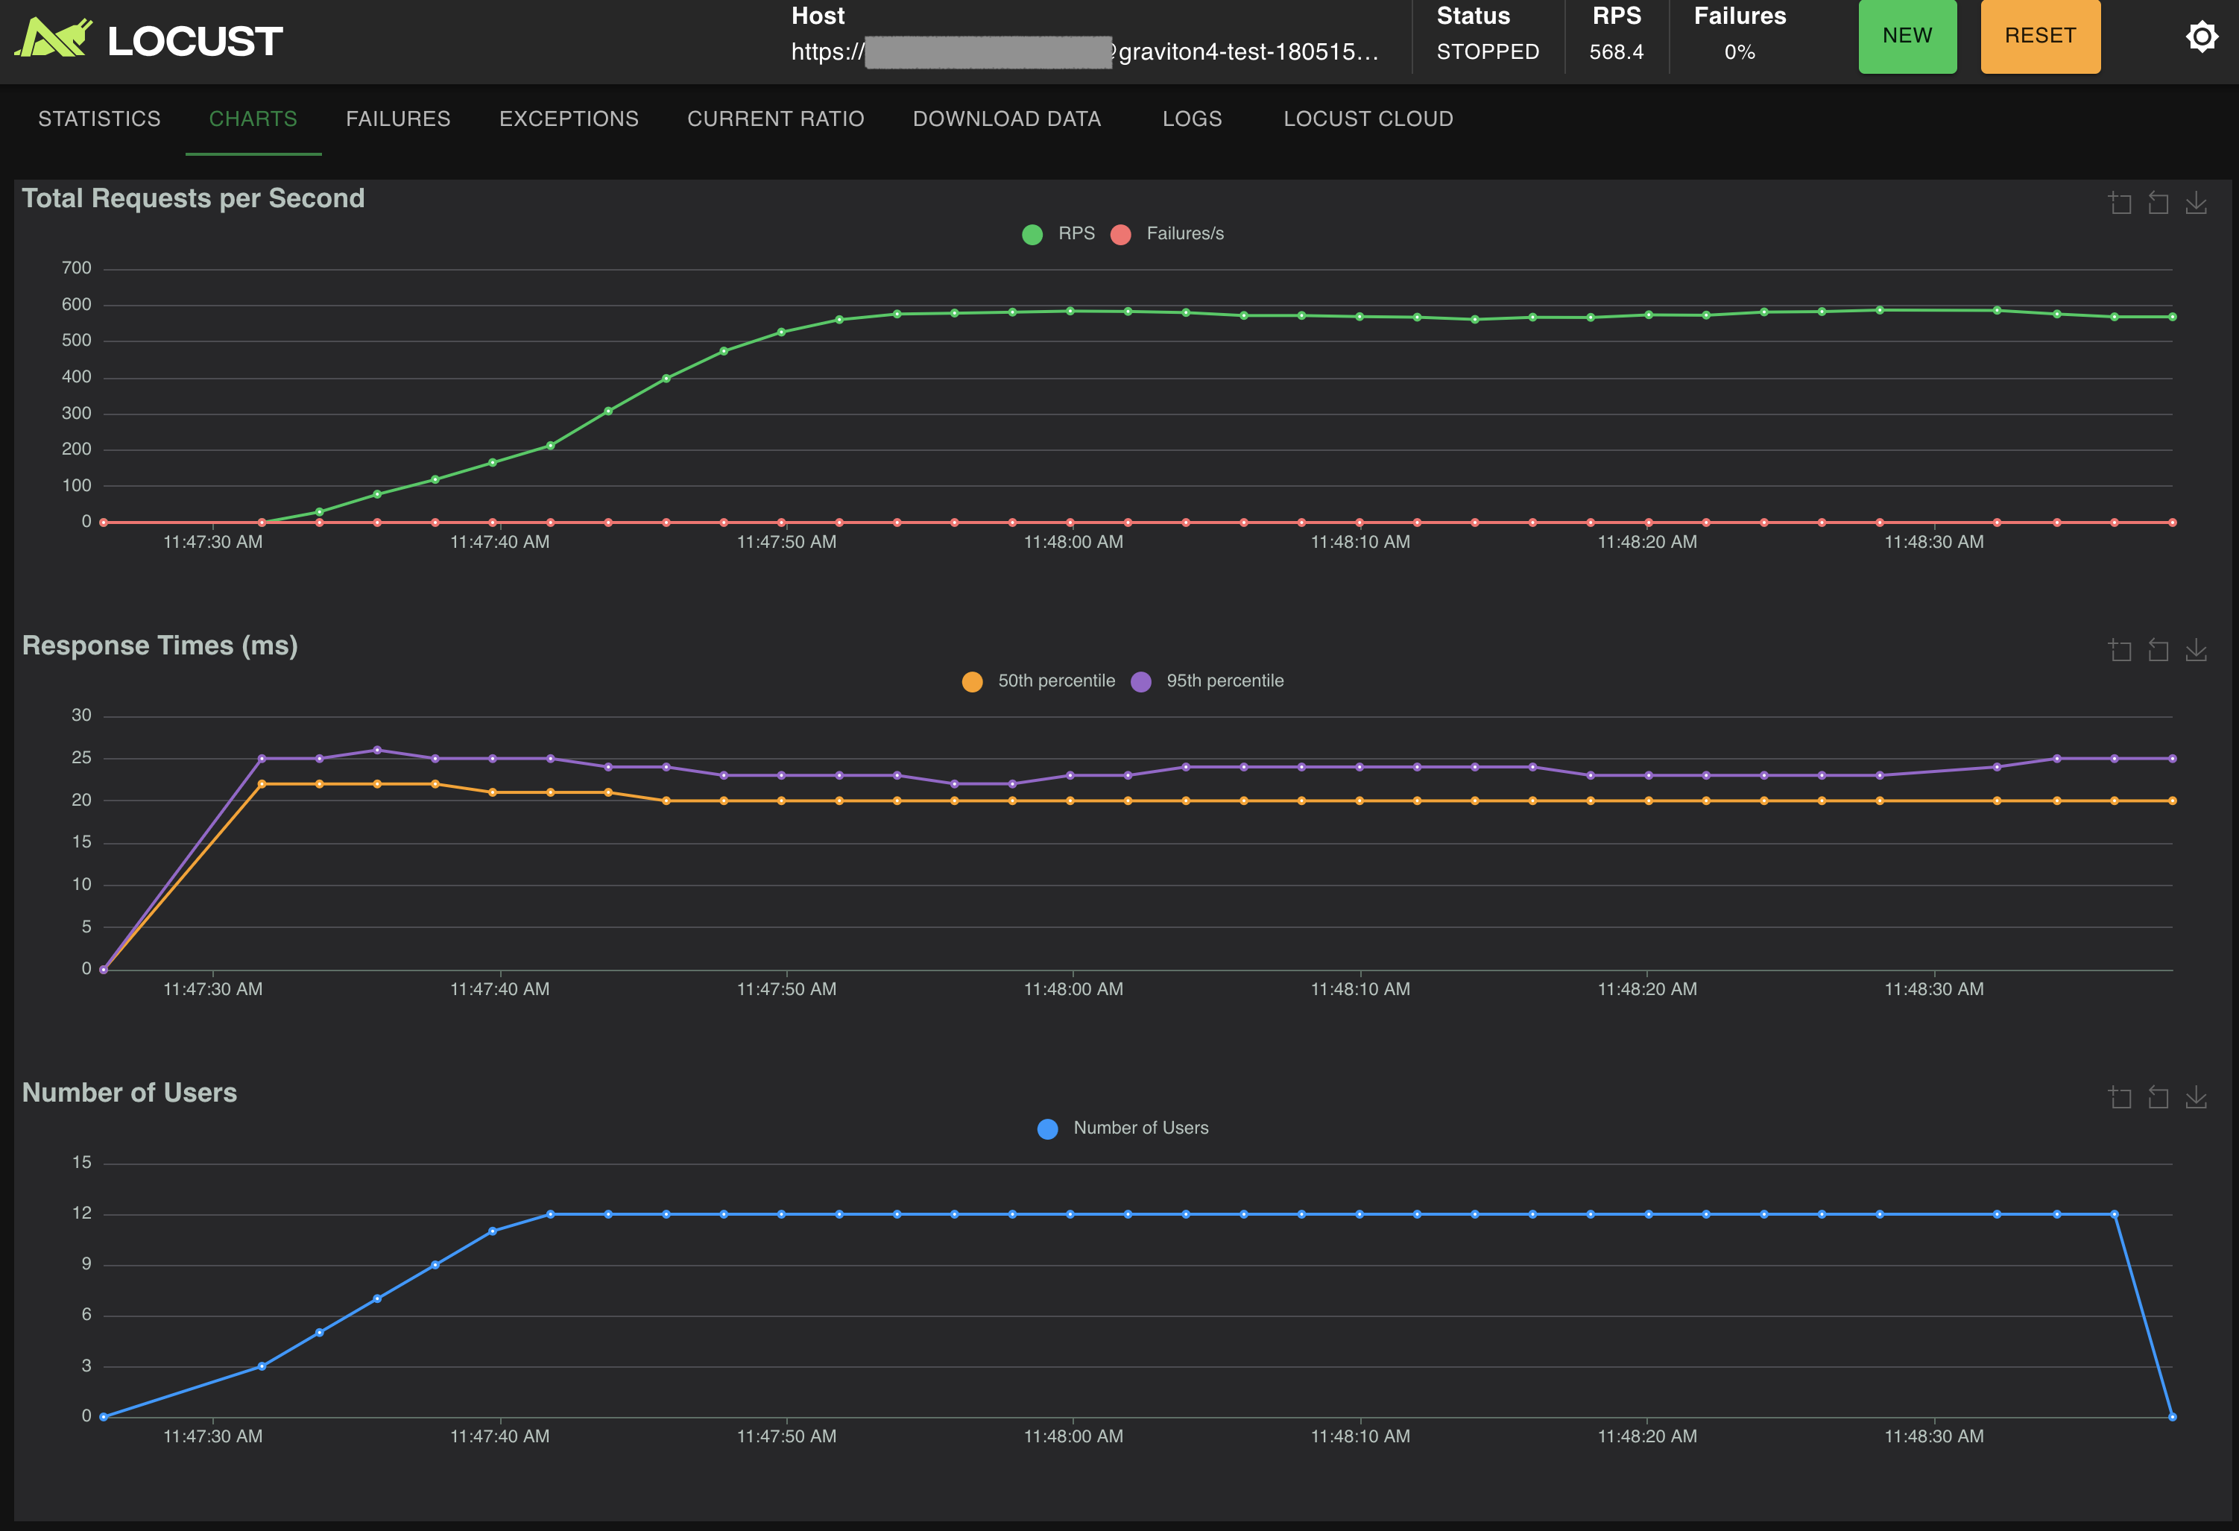This screenshot has width=2239, height=1531.
Task: Click the 0% failures value
Action: (1739, 52)
